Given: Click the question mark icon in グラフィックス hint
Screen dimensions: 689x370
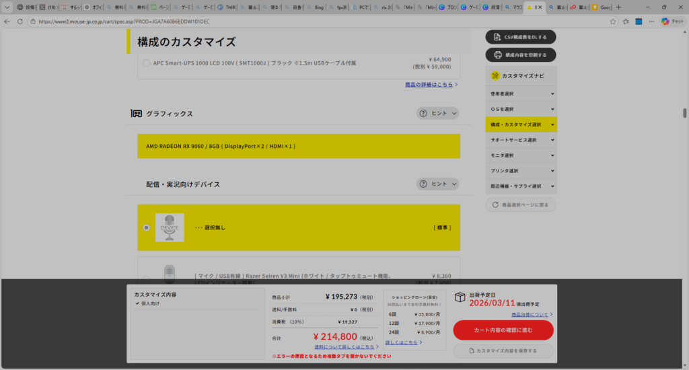Looking at the screenshot, I should click(423, 114).
